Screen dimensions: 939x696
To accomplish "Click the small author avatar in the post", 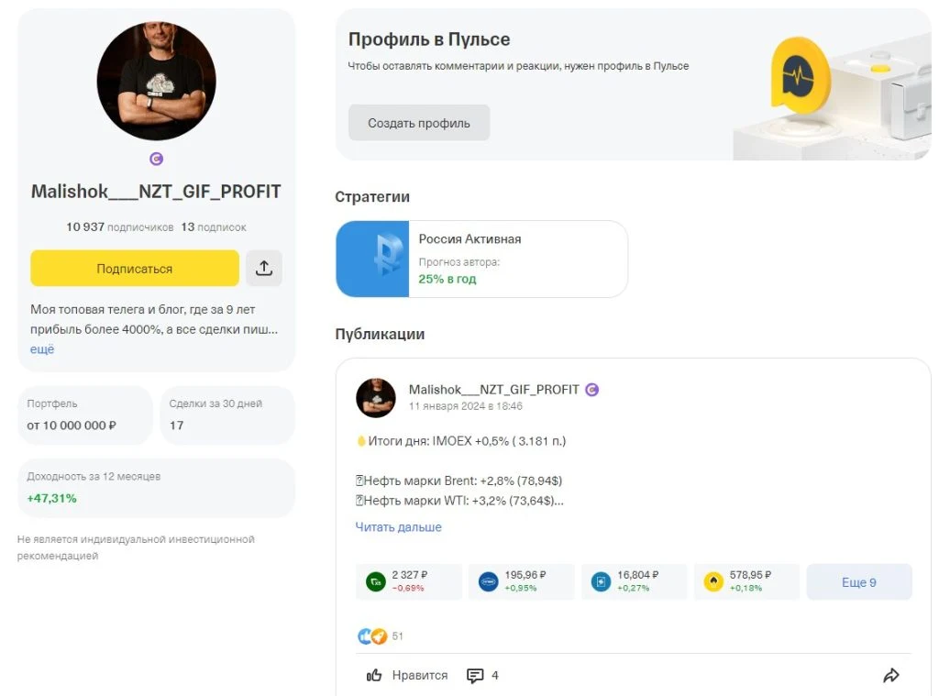I will click(x=375, y=398).
